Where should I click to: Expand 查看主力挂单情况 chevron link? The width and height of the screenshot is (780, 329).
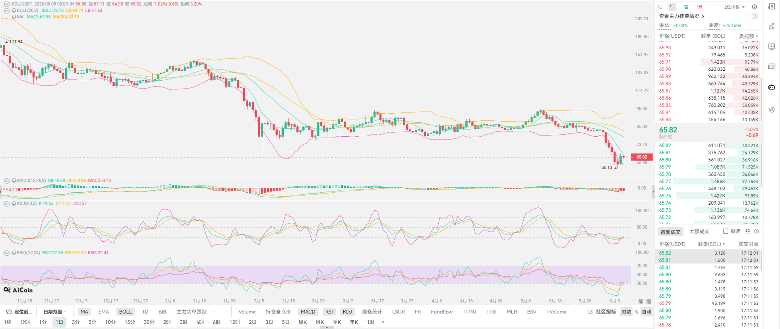point(703,16)
